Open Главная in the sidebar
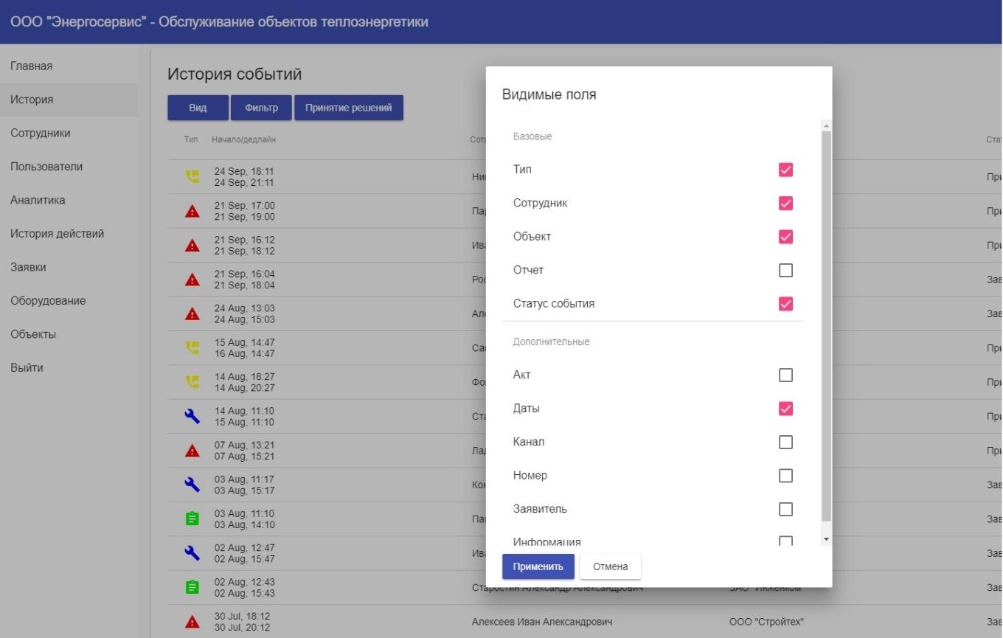Viewport: 1003px width, 638px height. (x=69, y=66)
